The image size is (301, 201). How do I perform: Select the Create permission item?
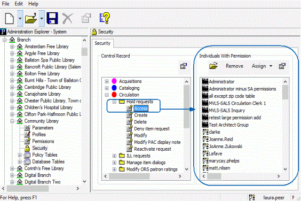pyautogui.click(x=141, y=115)
